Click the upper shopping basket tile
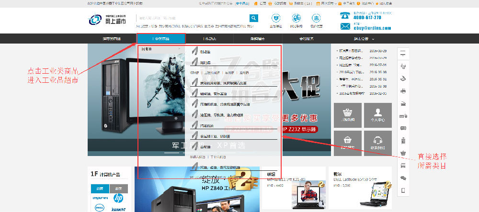 348,115
